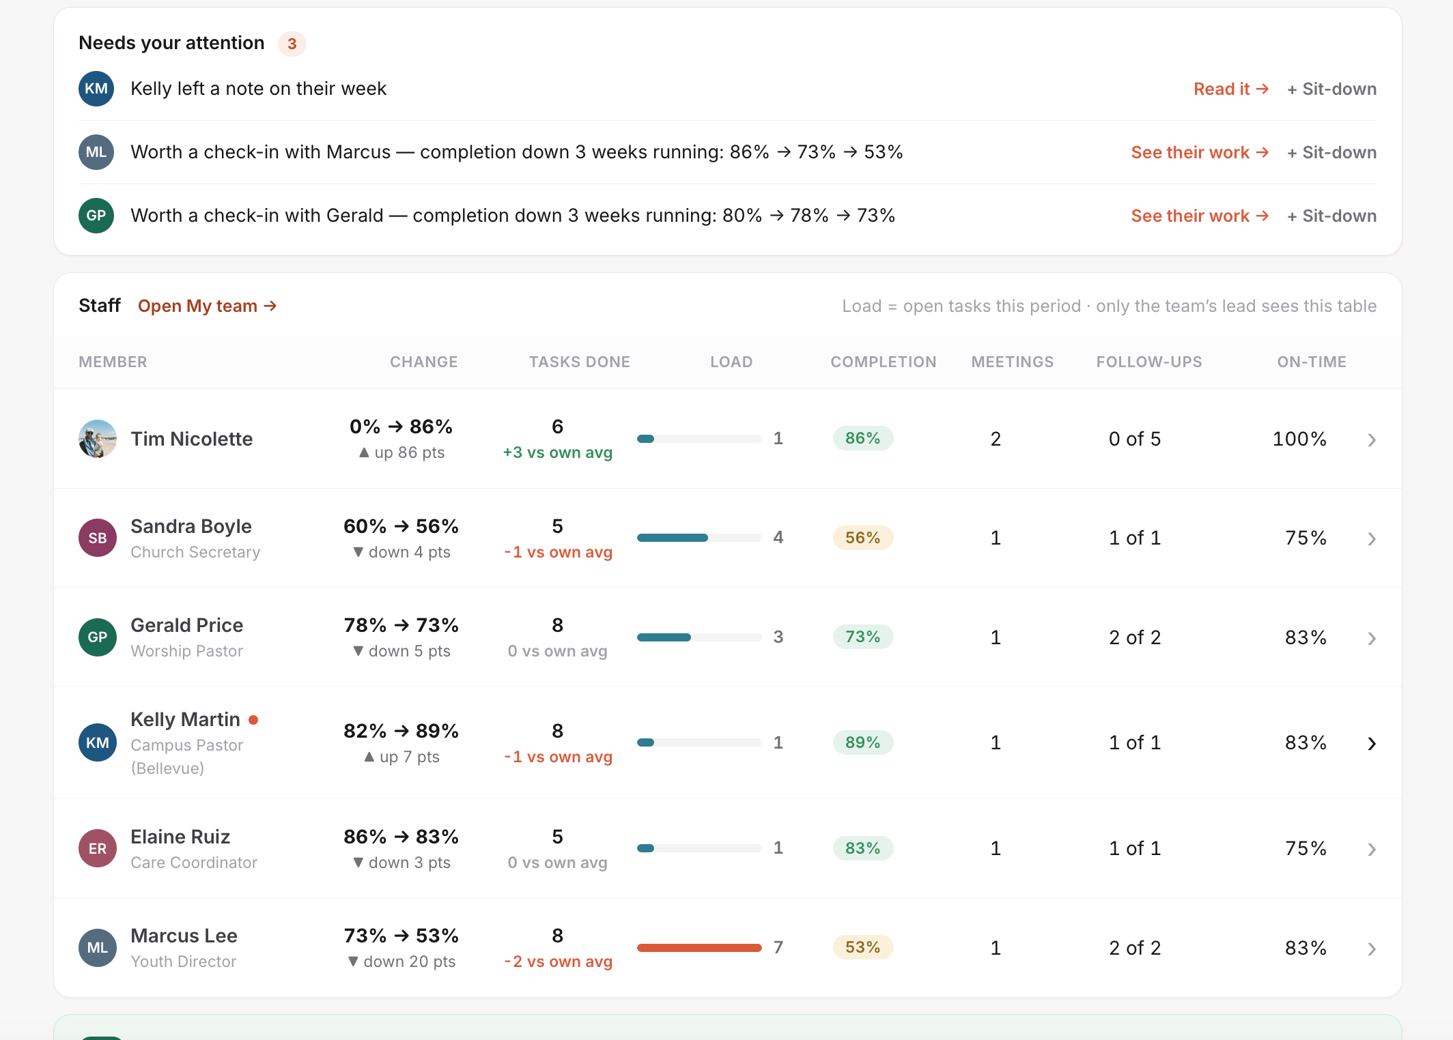The height and width of the screenshot is (1040, 1453).
Task: Open Tim Nicolette's profile photo
Action: 98,439
